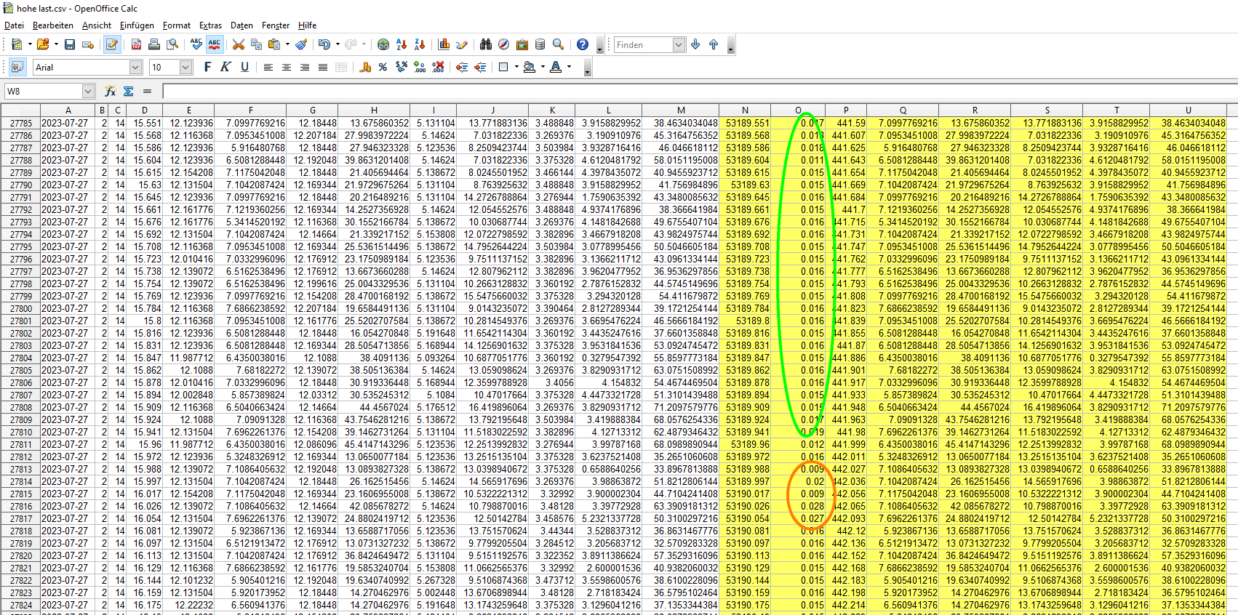
Task: Center text horizontally
Action: [287, 67]
